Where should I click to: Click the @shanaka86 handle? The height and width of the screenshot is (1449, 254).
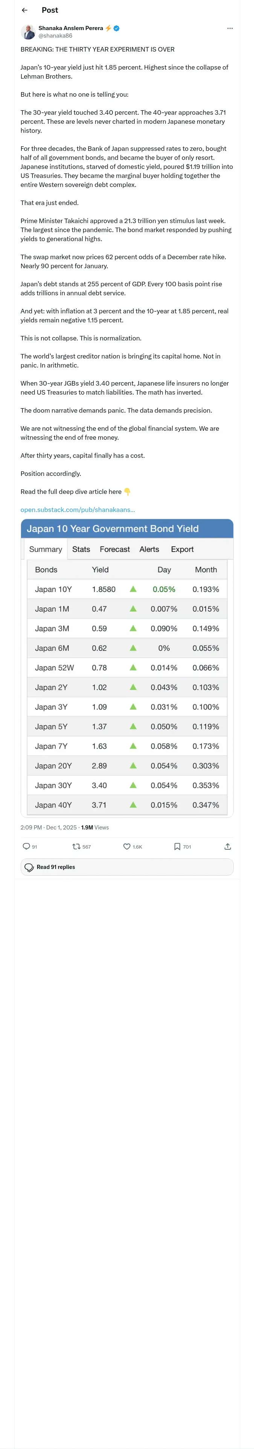coord(55,35)
